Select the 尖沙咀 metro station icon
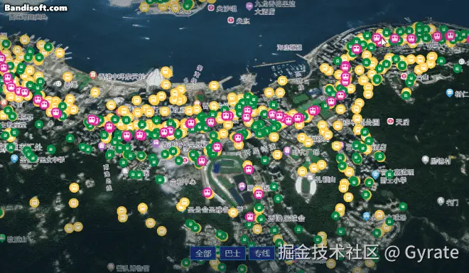The height and width of the screenshot is (273, 469). pyautogui.click(x=211, y=8)
